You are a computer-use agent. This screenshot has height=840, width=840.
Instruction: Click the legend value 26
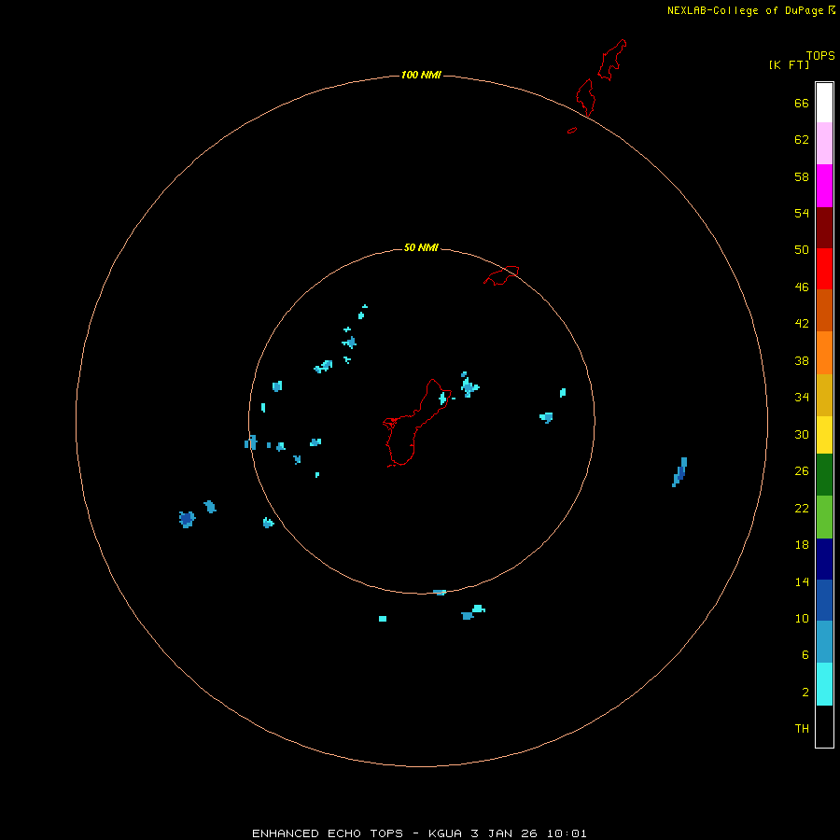[x=802, y=471]
